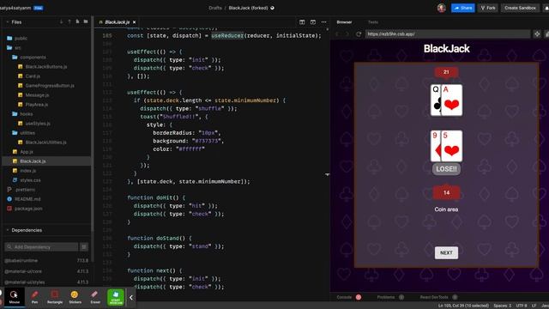
Task: Open the Console panel
Action: pyautogui.click(x=344, y=297)
